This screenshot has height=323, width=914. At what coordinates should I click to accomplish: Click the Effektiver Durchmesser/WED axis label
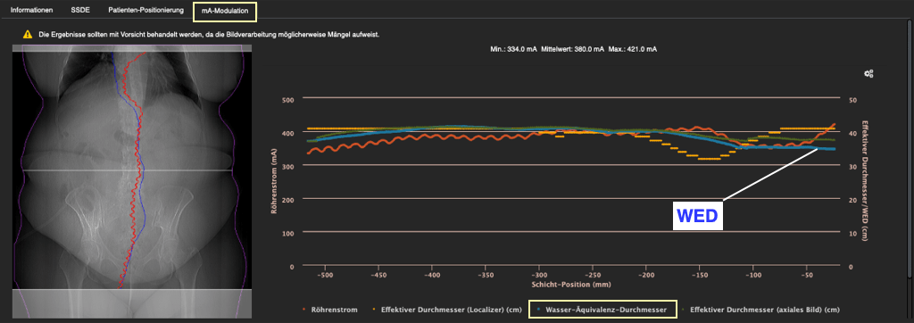pos(865,182)
